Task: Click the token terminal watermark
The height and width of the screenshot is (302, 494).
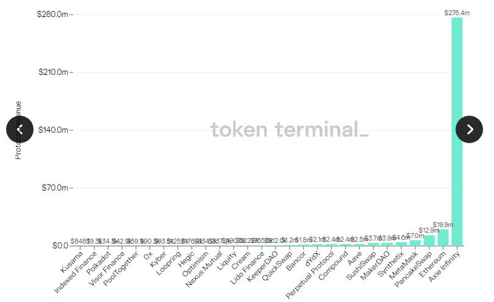Action: click(289, 130)
